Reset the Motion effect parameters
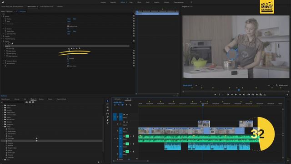 pos(134,16)
